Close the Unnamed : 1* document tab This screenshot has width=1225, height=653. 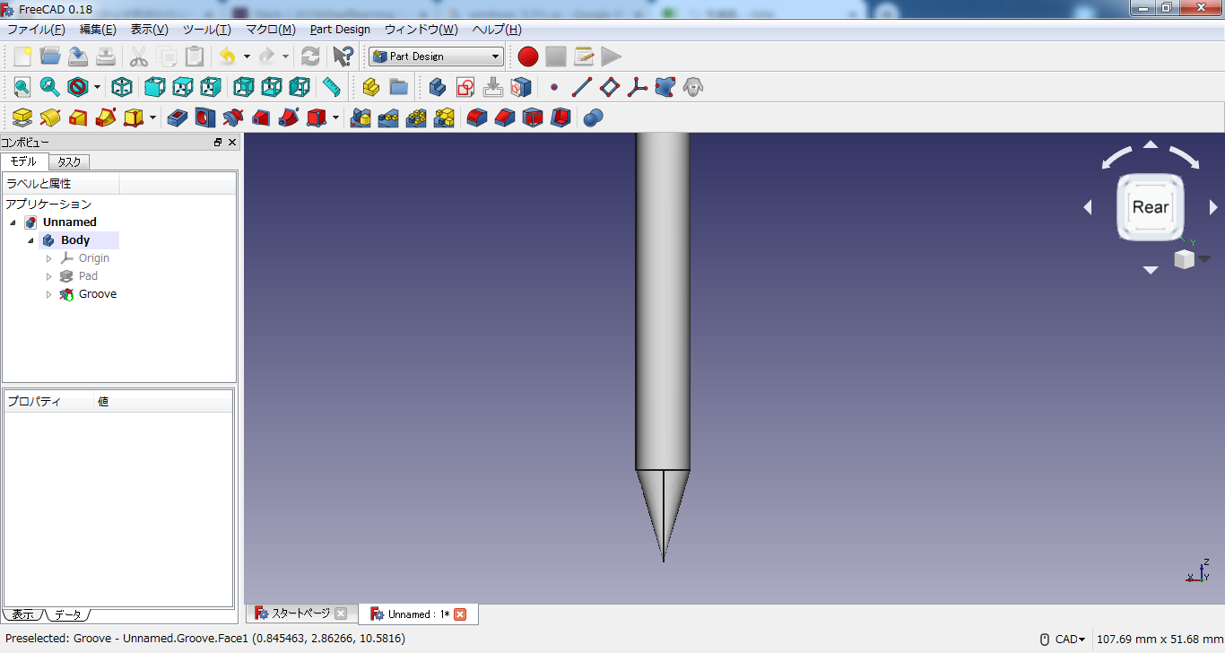point(460,614)
